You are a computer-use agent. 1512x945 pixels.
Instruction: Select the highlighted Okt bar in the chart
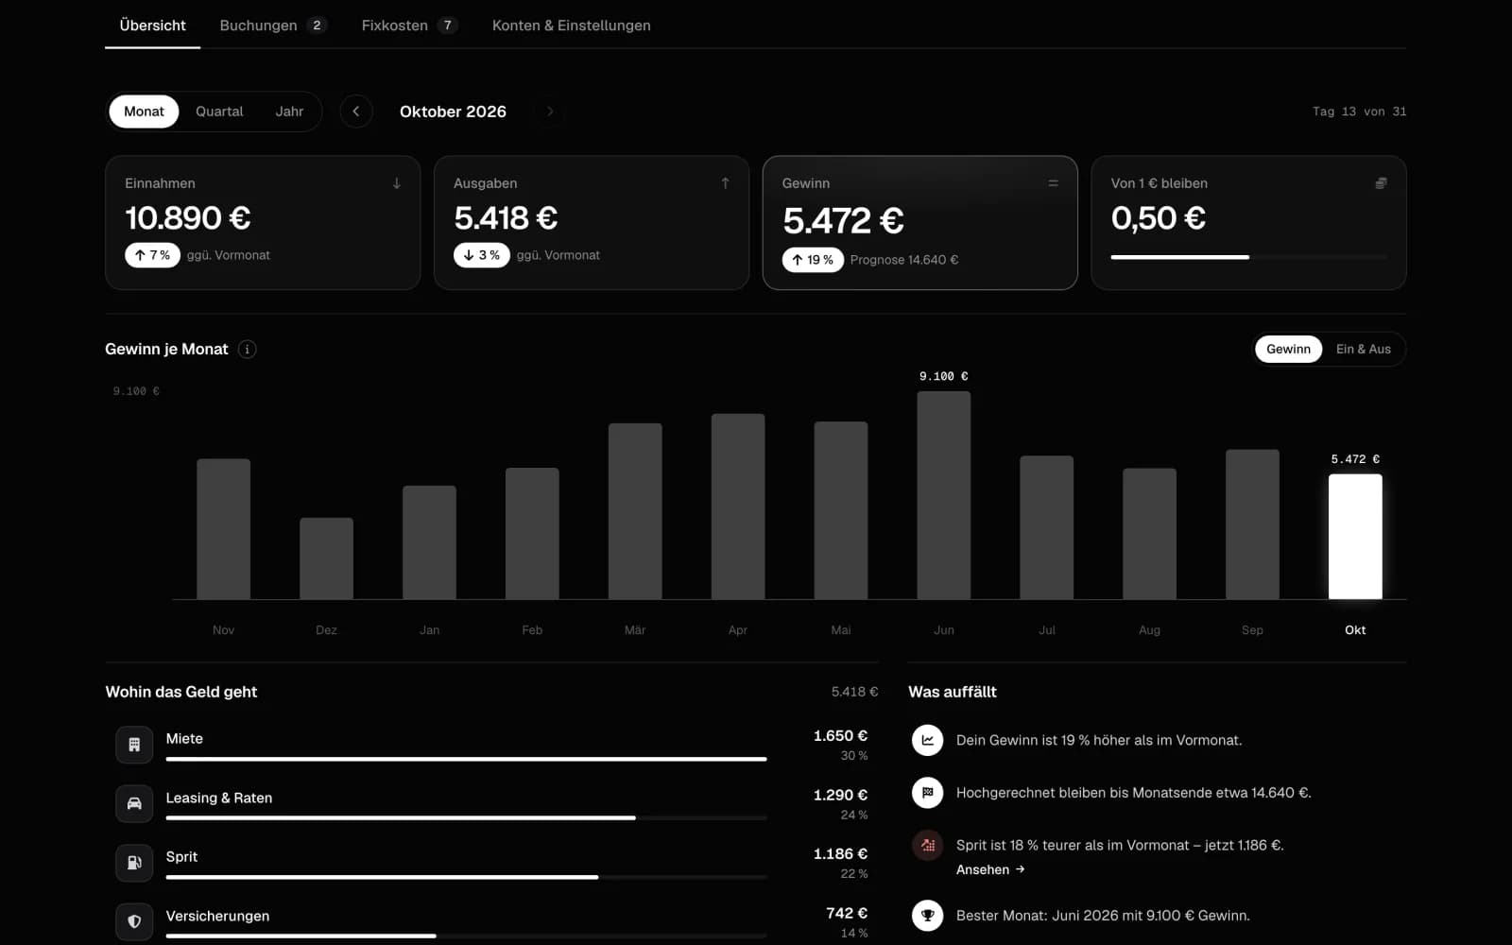pos(1355,537)
